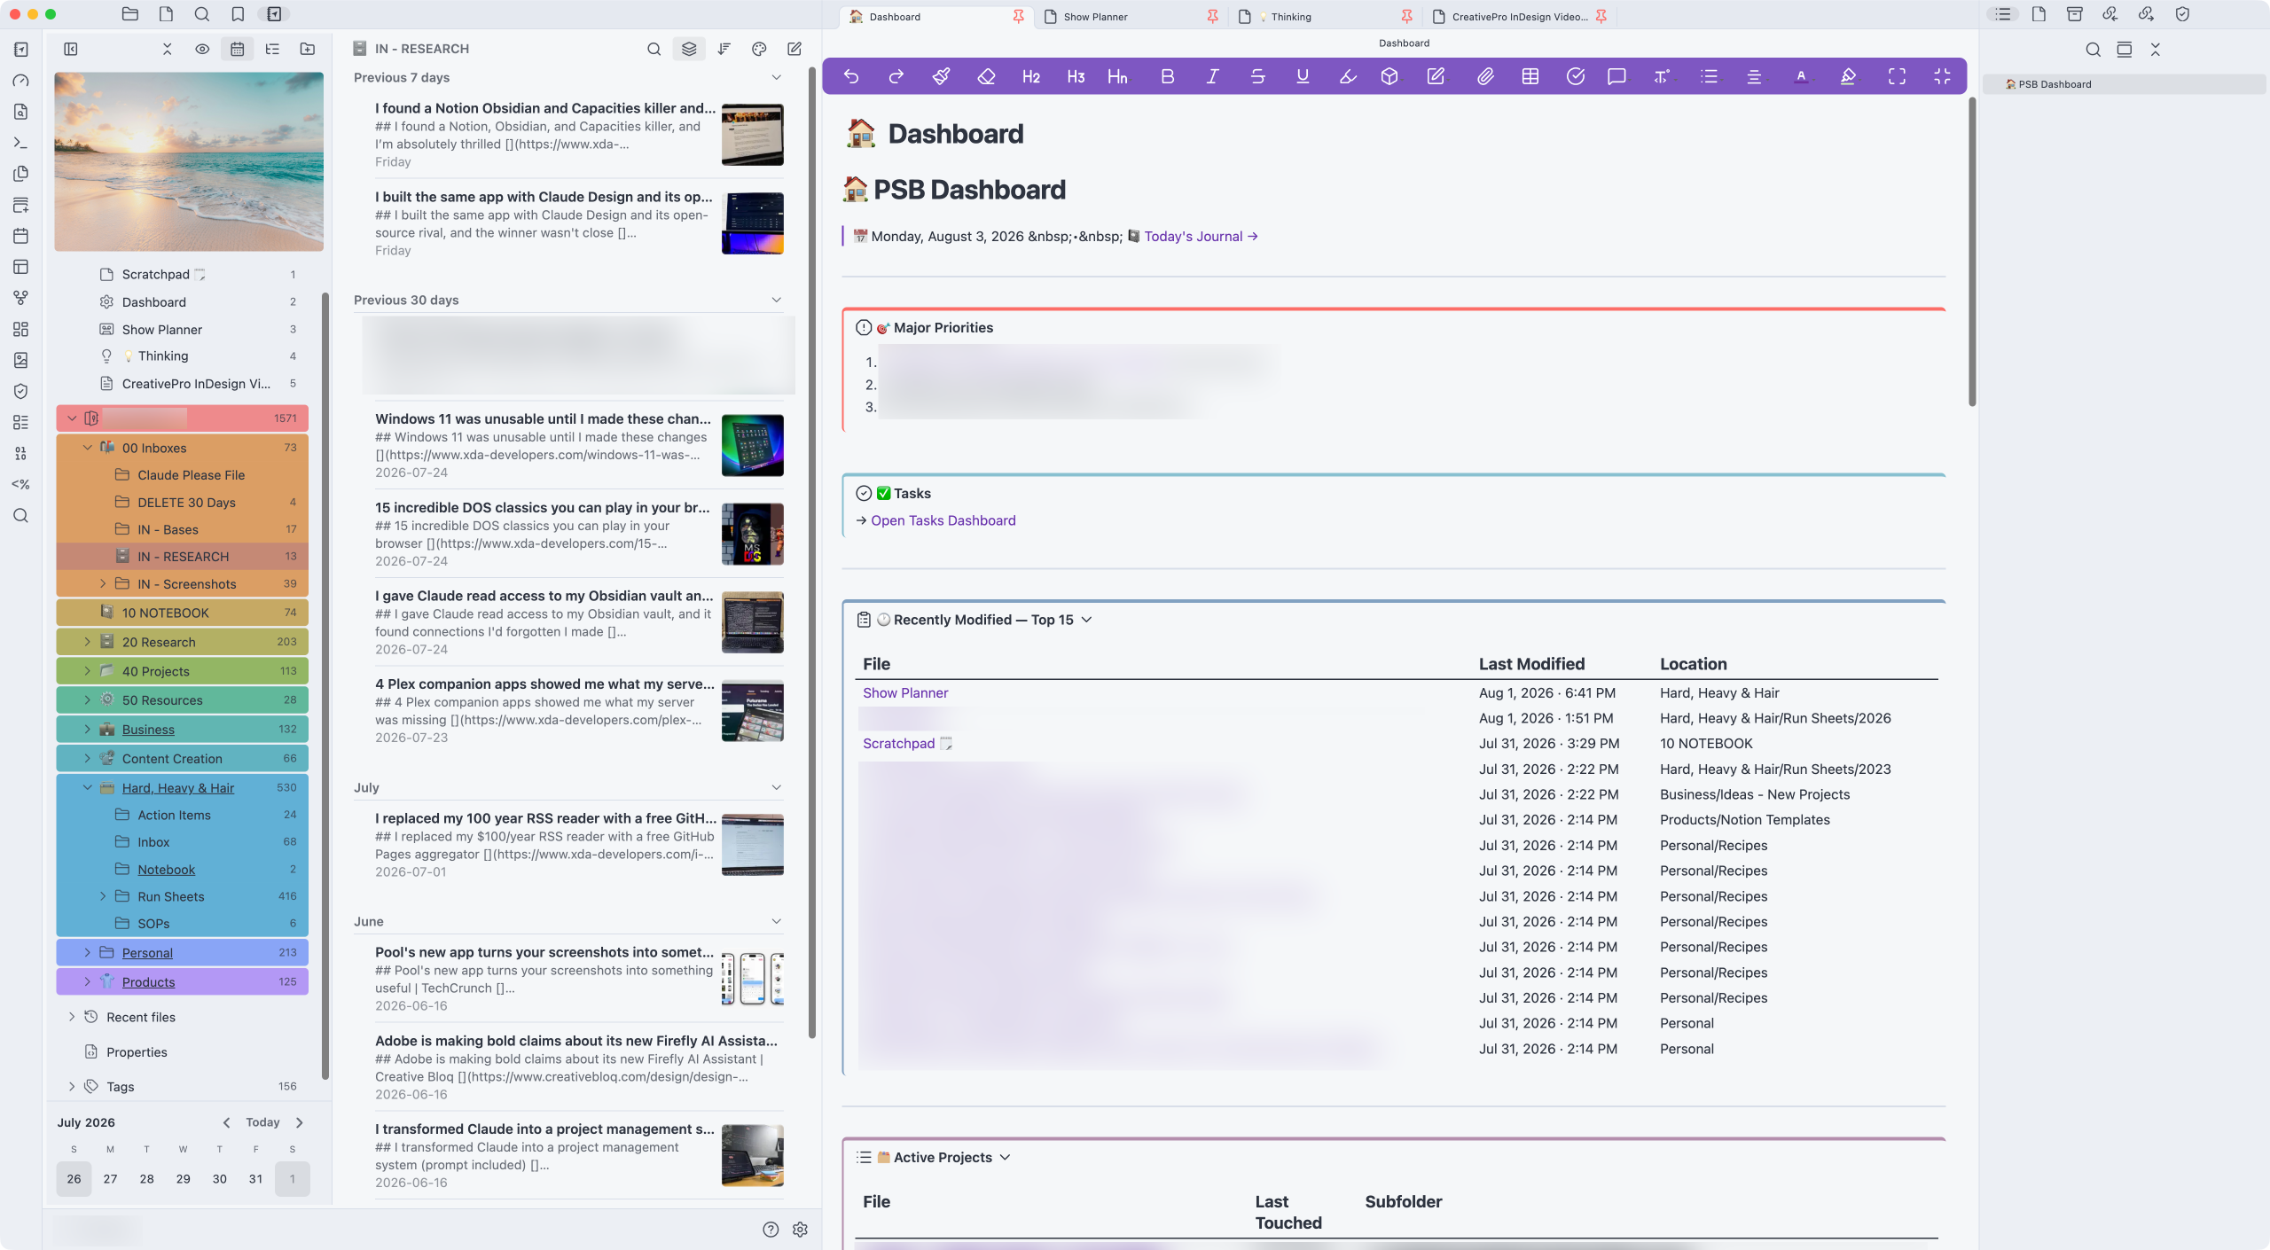
Task: Open the archive box icon in right sidebar
Action: coord(2074,14)
